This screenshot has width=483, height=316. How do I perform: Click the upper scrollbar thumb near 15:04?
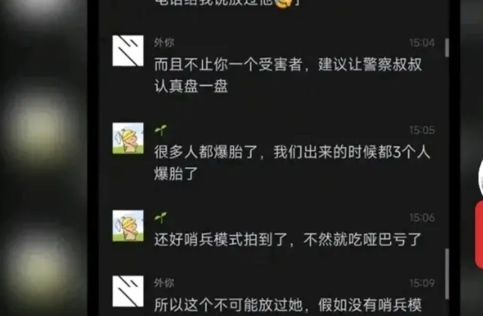(447, 48)
